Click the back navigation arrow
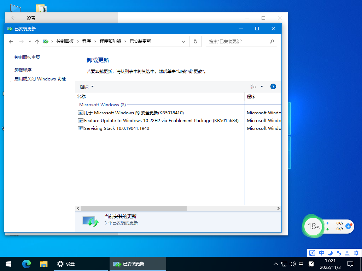The height and width of the screenshot is (271, 362). tap(11, 41)
